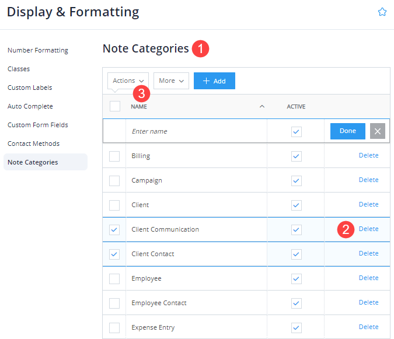Select the Billing row checkbox
Screen dimensions: 394x339
tap(114, 156)
